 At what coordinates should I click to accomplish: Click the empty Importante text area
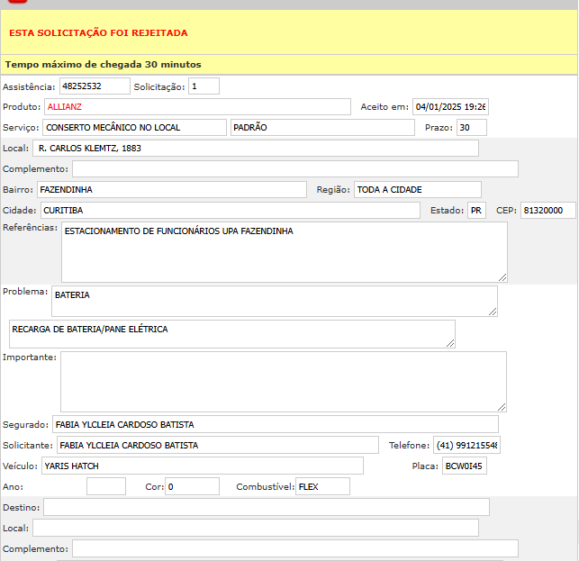[x=283, y=382]
